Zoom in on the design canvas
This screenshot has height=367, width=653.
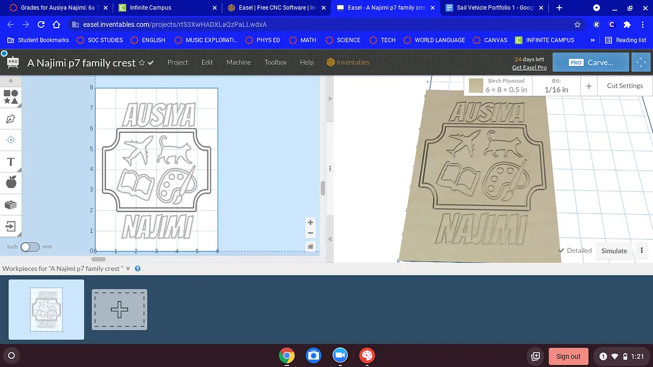click(310, 222)
